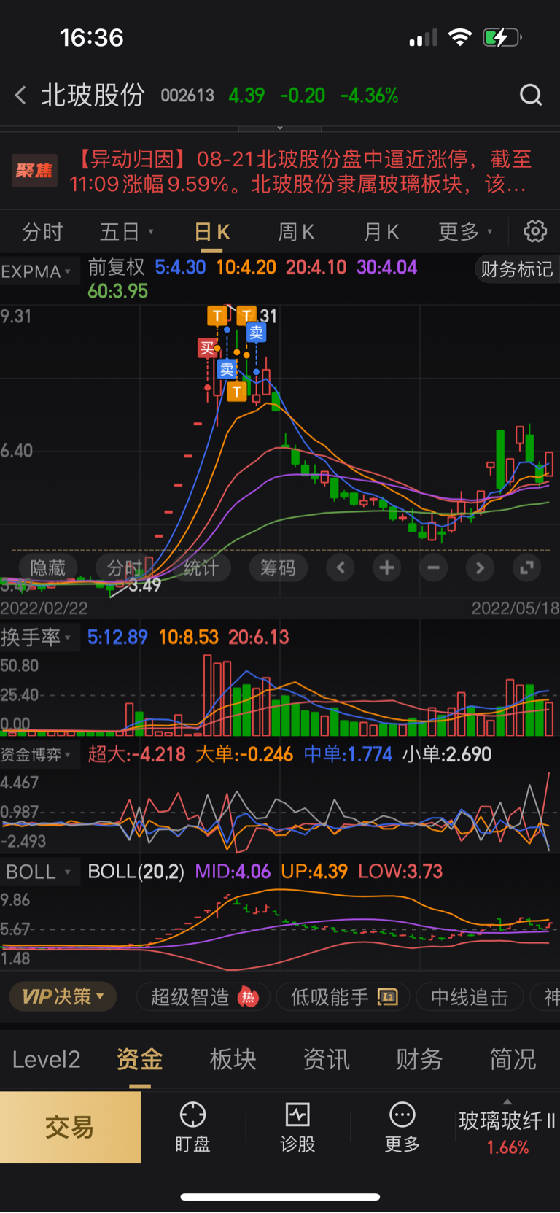Open 板块 tab

233,1059
